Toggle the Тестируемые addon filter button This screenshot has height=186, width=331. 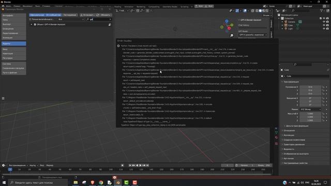(70, 15)
